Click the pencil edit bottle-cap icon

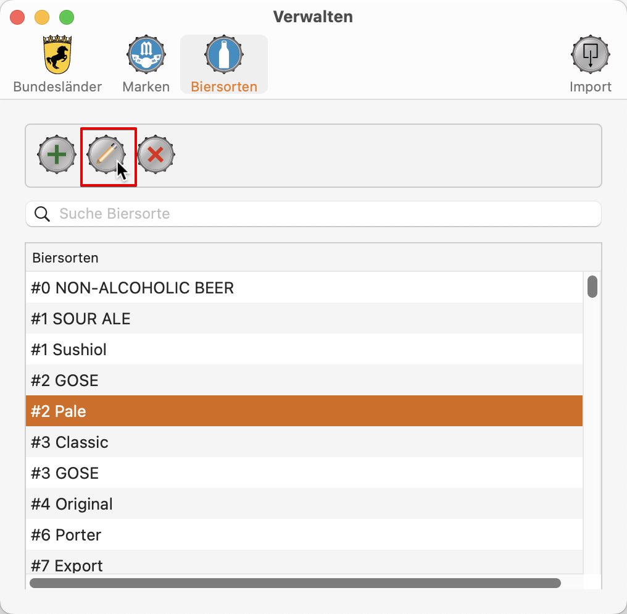pyautogui.click(x=106, y=154)
